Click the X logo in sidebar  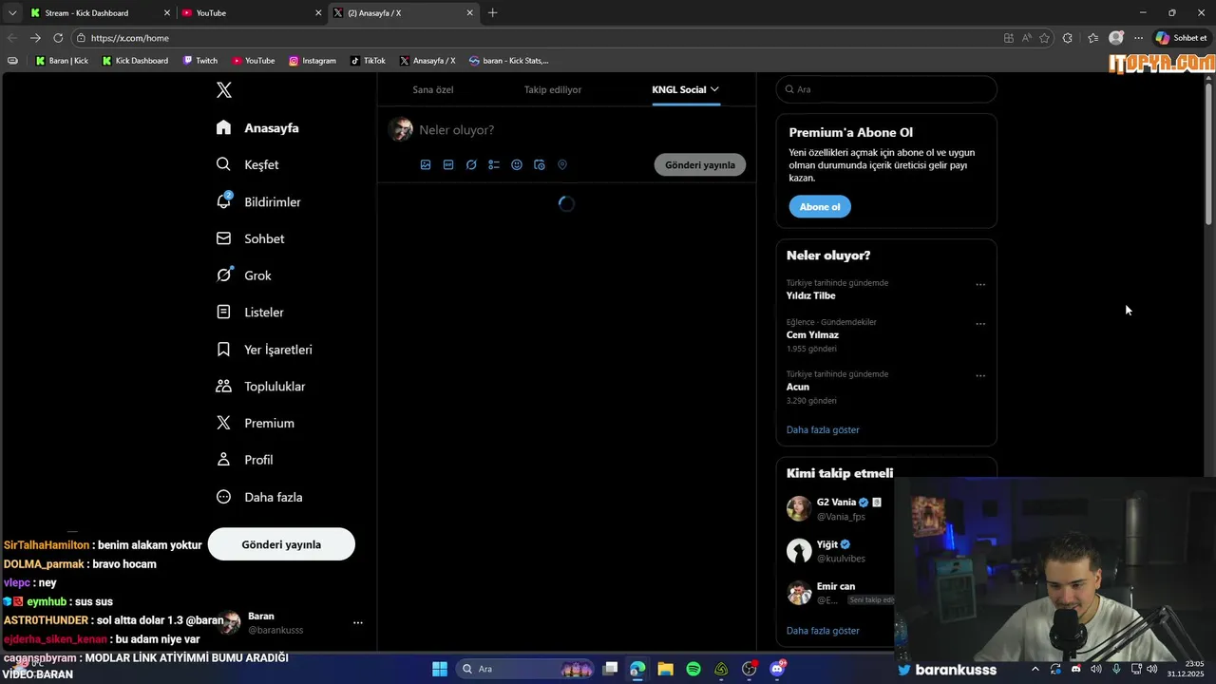click(223, 90)
